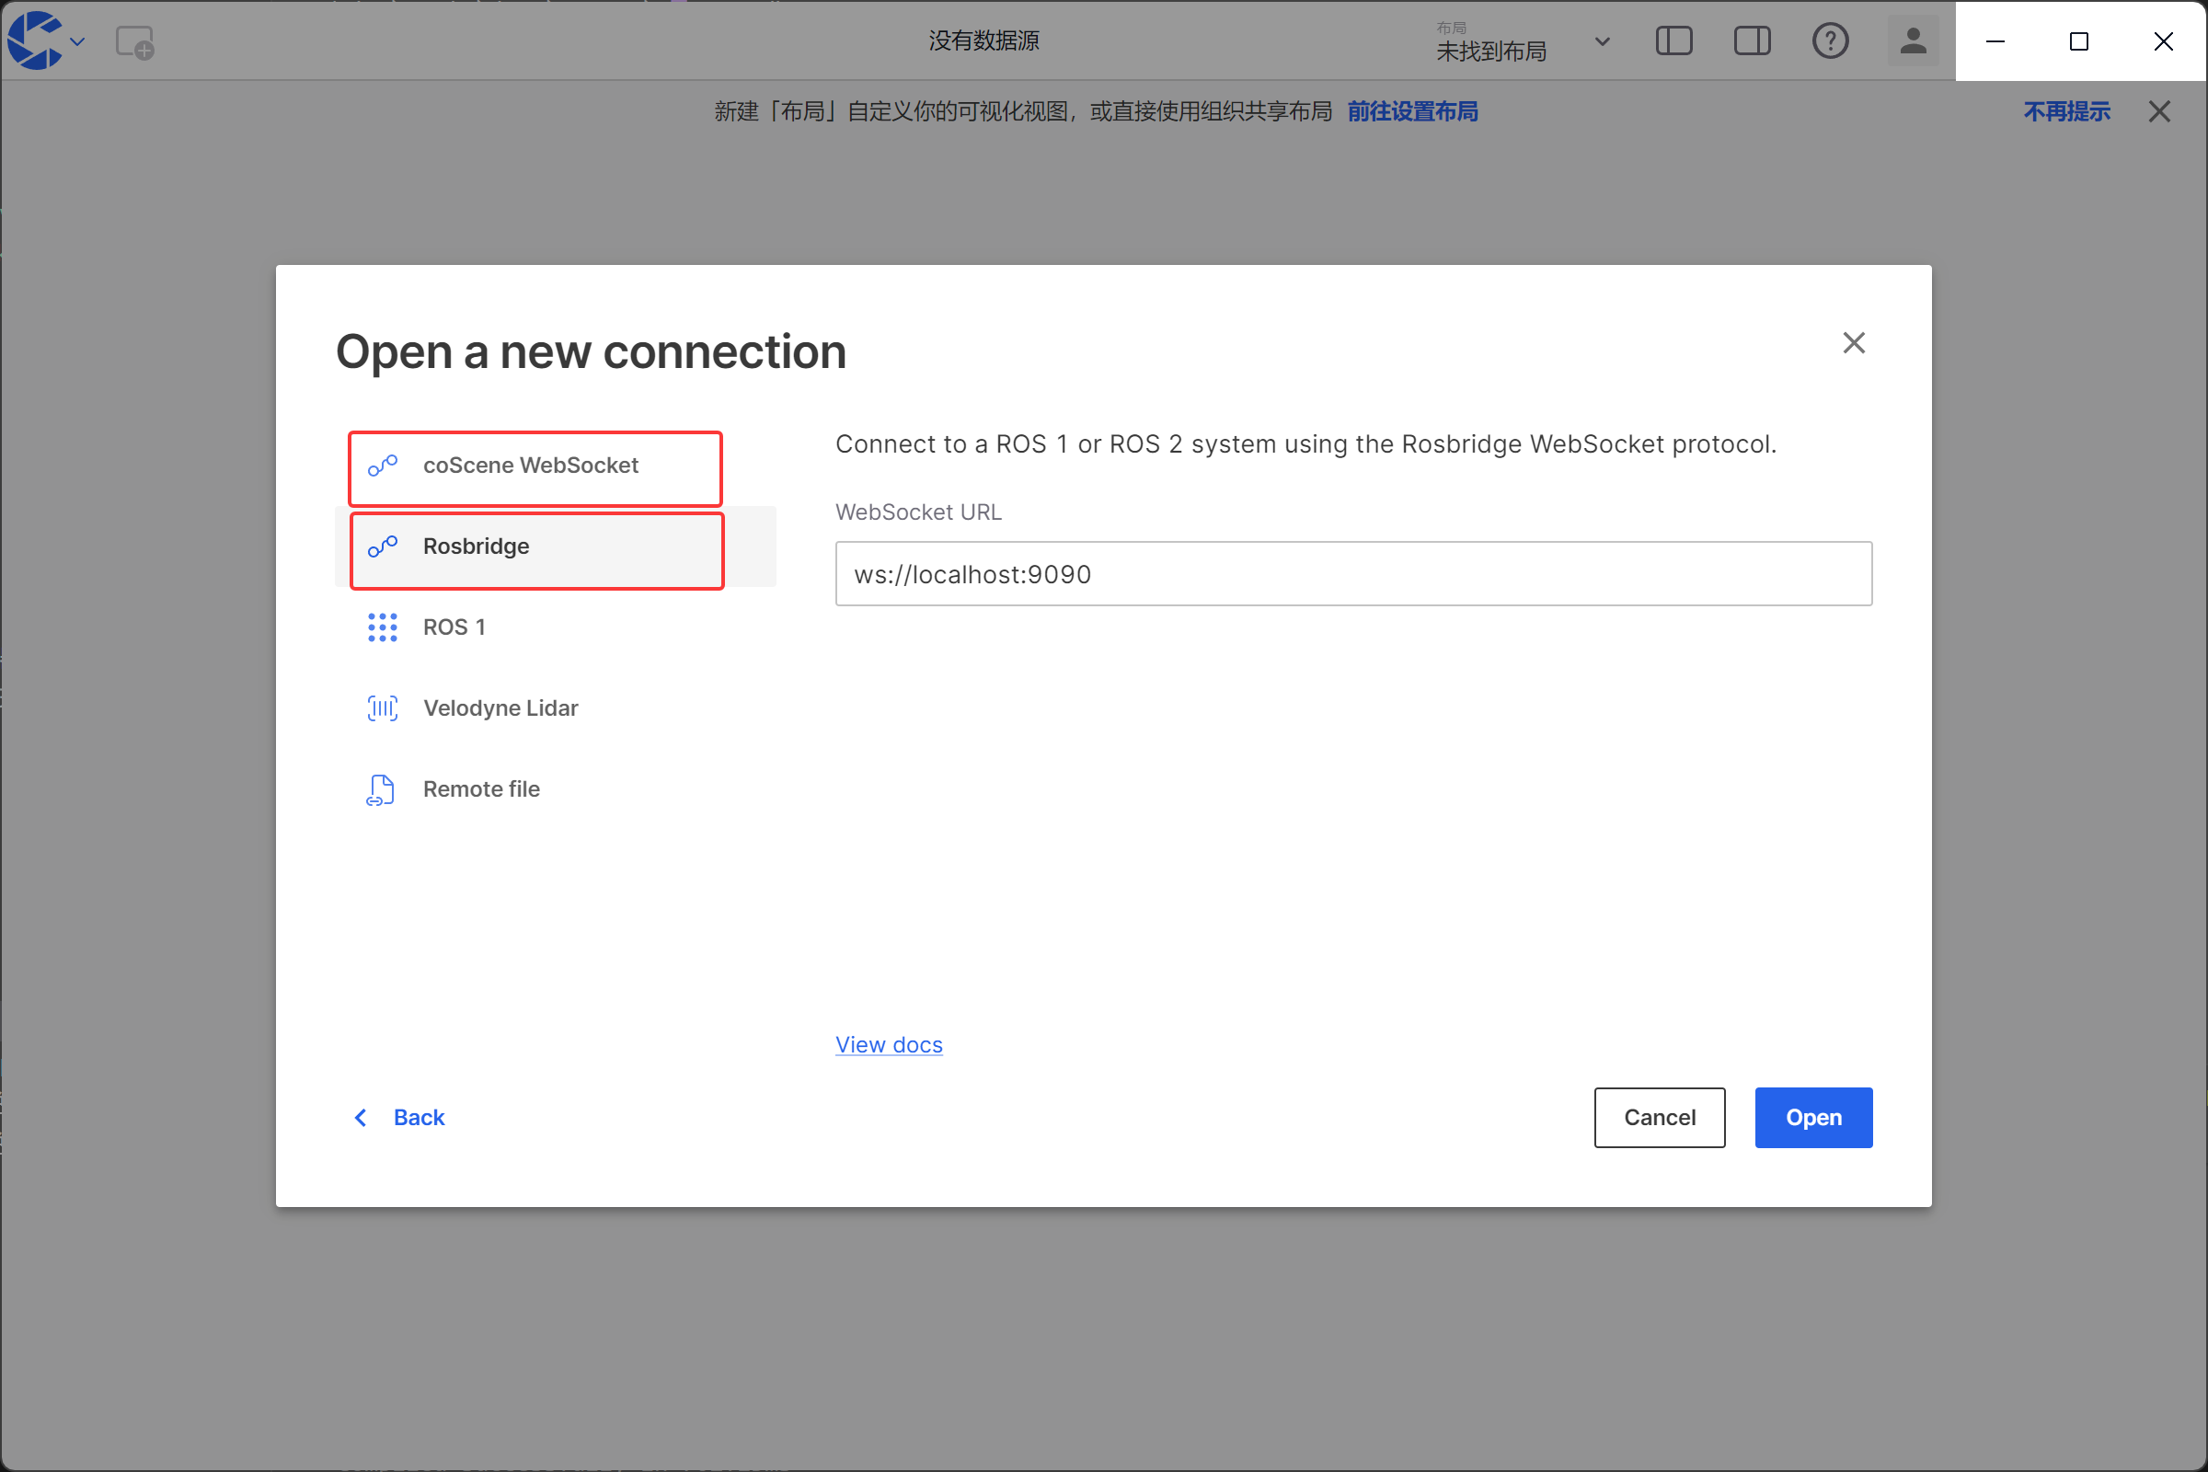2208x1472 pixels.
Task: Open the View docs link
Action: tap(888, 1044)
